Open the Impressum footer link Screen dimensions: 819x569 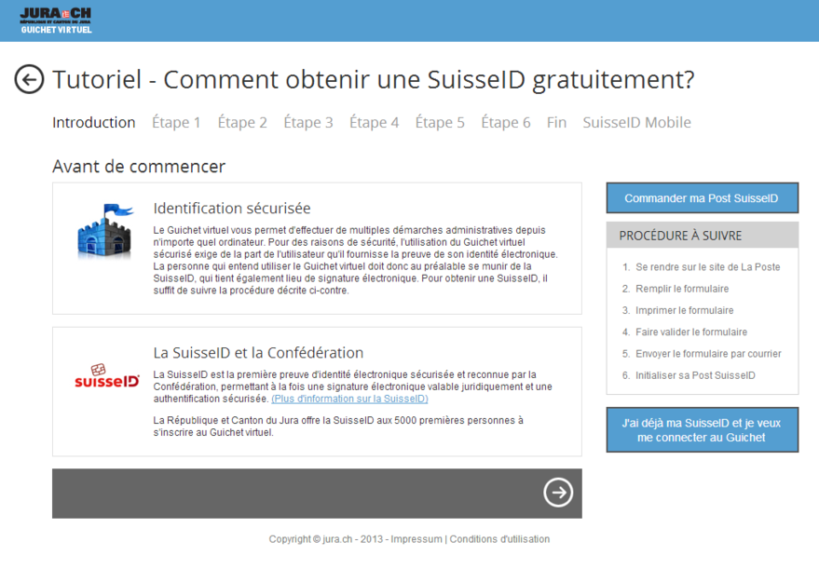tap(416, 538)
